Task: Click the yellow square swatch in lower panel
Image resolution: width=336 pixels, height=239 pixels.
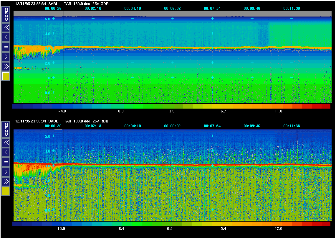Action: (x=6, y=191)
